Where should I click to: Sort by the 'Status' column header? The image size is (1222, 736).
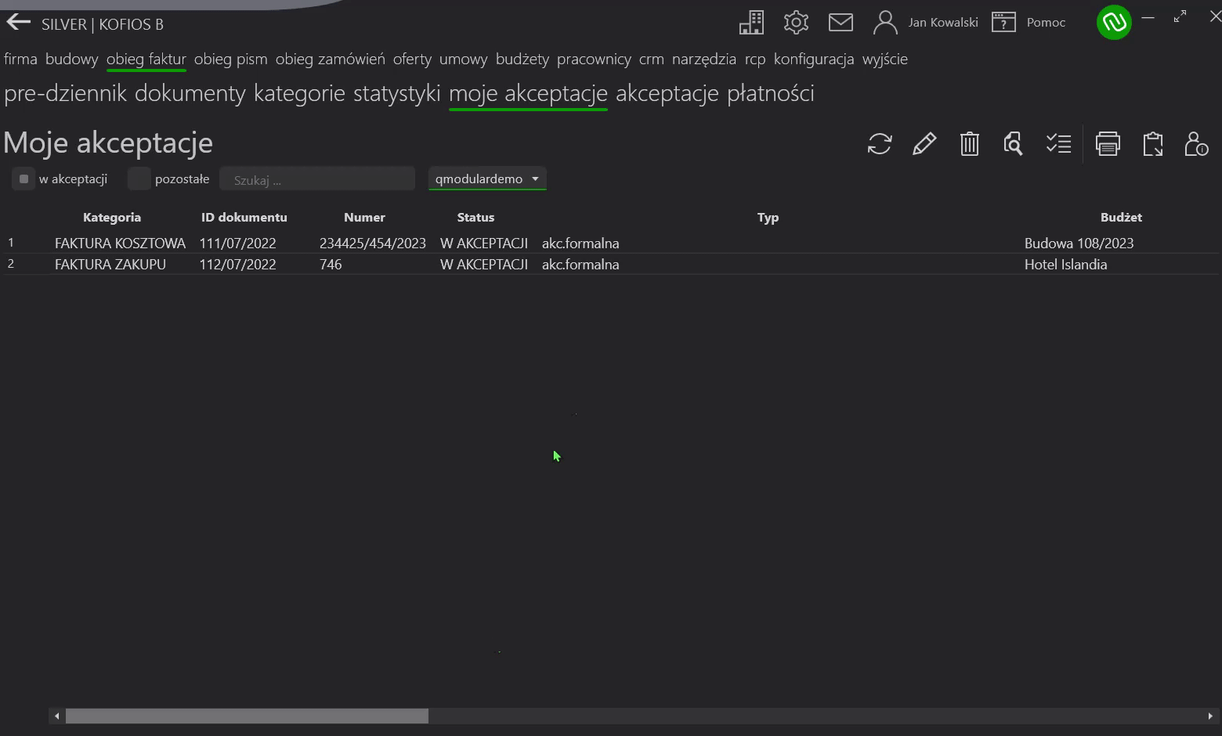[x=475, y=217]
